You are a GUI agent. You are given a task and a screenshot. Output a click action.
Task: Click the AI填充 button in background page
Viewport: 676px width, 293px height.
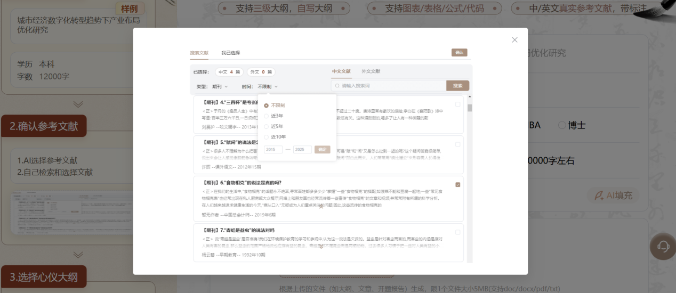click(613, 196)
